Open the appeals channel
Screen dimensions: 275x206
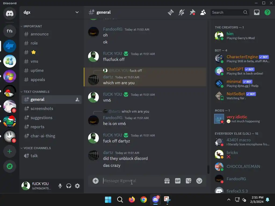coord(52,79)
